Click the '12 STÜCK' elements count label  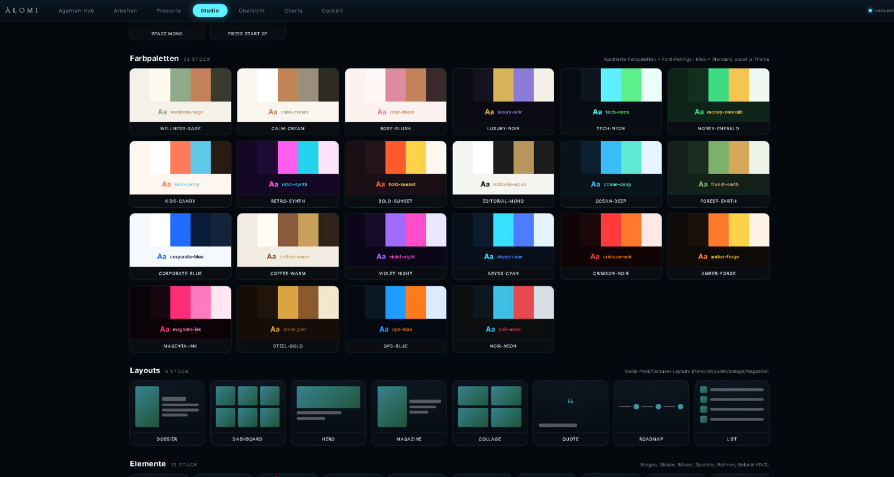click(x=184, y=465)
